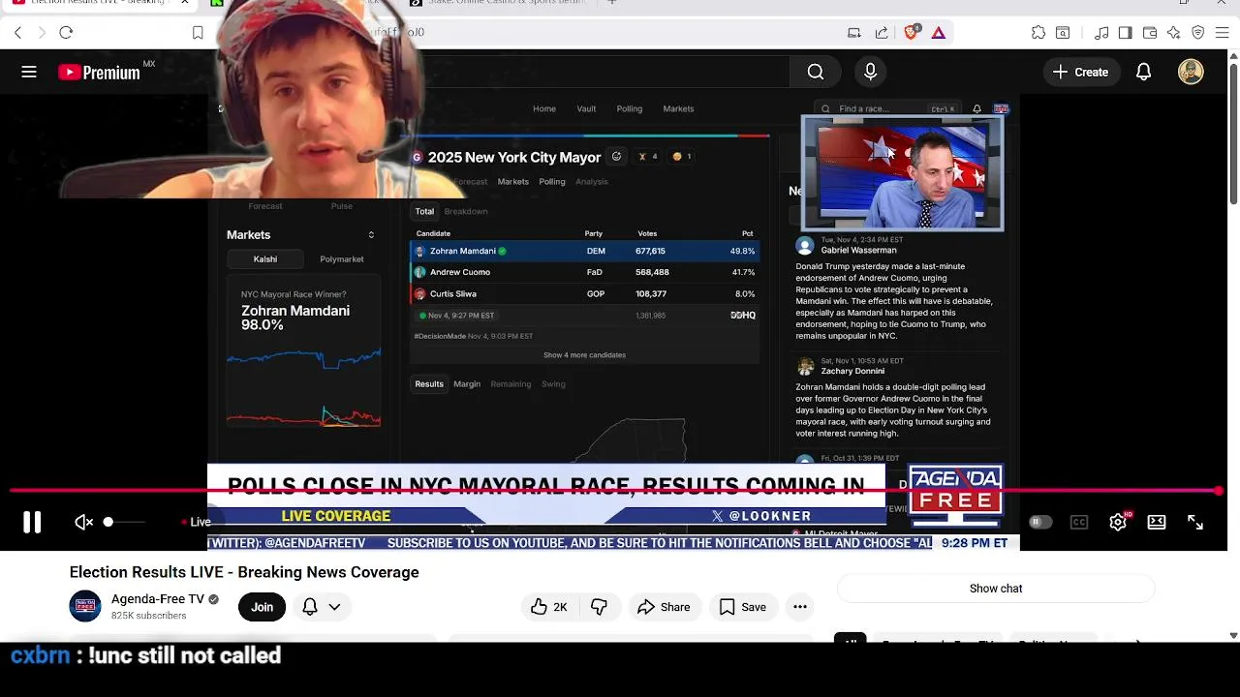Click the YouTube search magnifier button
This screenshot has width=1240, height=697.
click(x=816, y=72)
